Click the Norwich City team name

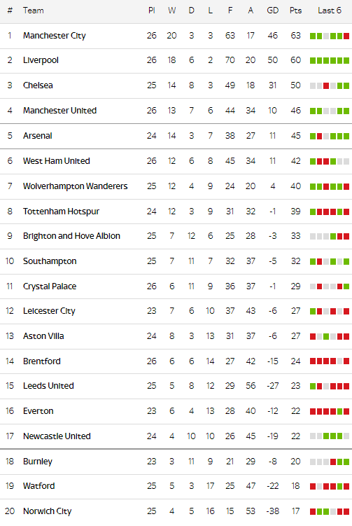click(48, 511)
